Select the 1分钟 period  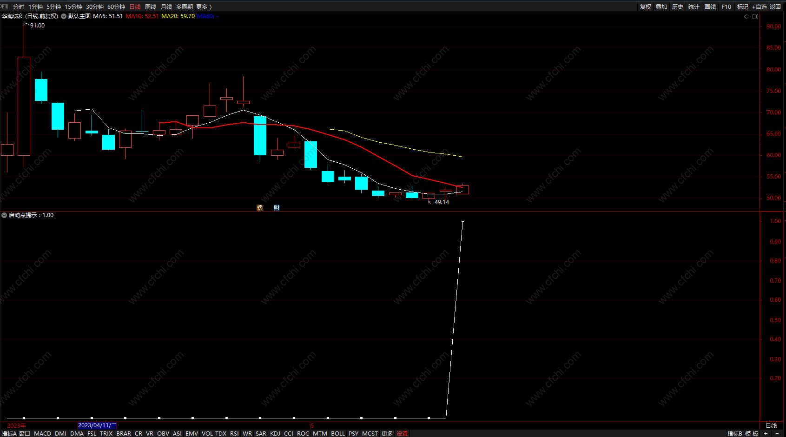(x=35, y=7)
